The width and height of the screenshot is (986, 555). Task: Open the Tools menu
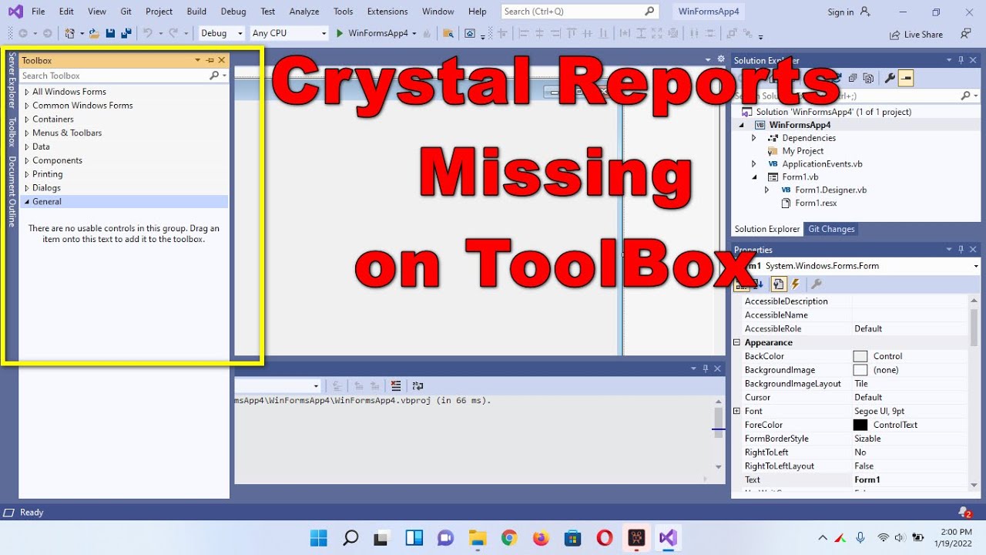pyautogui.click(x=344, y=12)
